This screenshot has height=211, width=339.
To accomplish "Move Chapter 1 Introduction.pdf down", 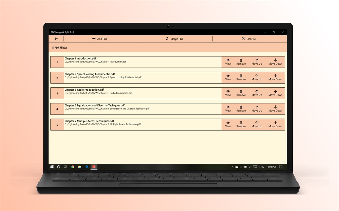I will 275,62.
